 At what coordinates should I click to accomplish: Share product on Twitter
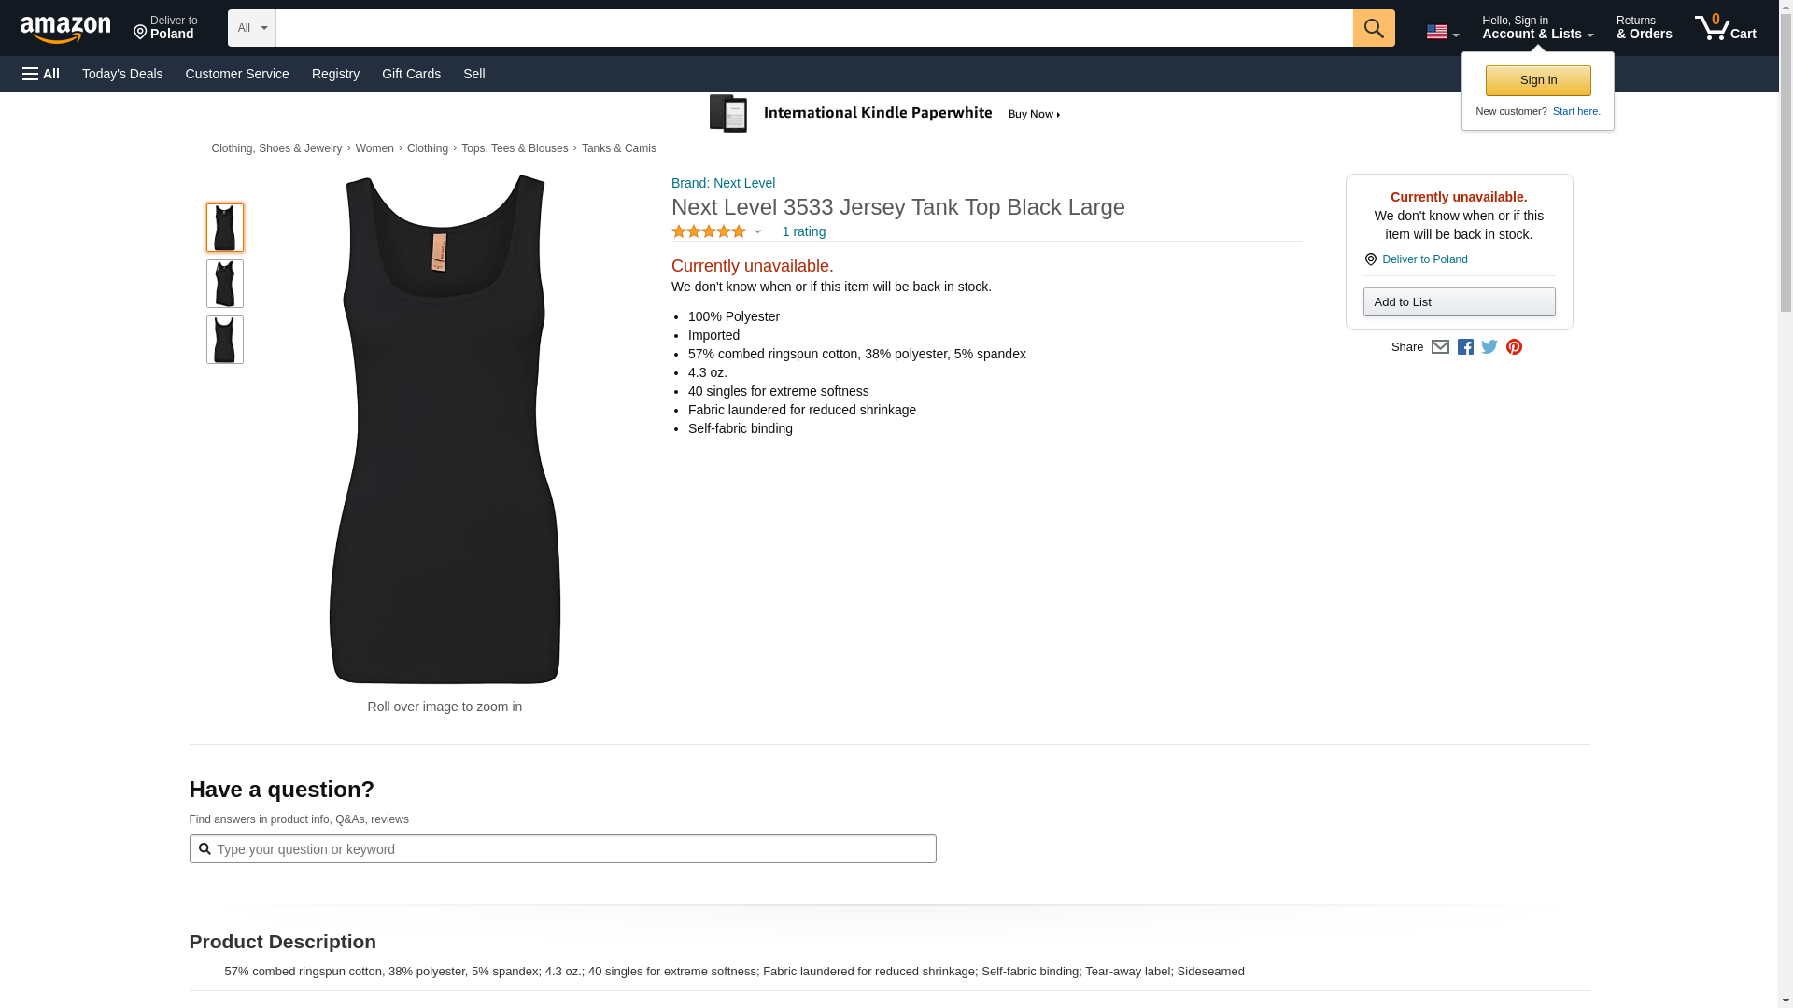1489,347
